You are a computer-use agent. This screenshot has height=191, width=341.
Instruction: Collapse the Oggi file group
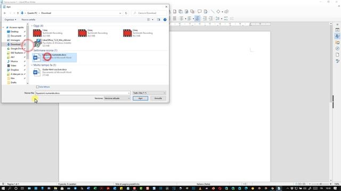point(32,26)
